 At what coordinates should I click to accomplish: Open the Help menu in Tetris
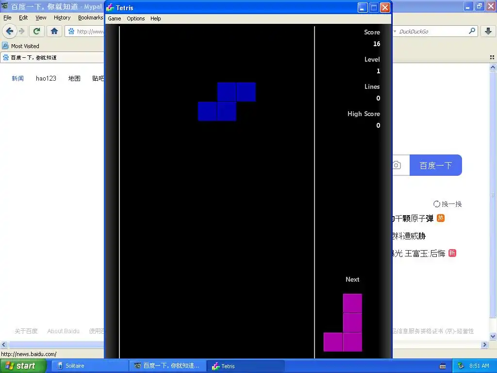tap(155, 18)
